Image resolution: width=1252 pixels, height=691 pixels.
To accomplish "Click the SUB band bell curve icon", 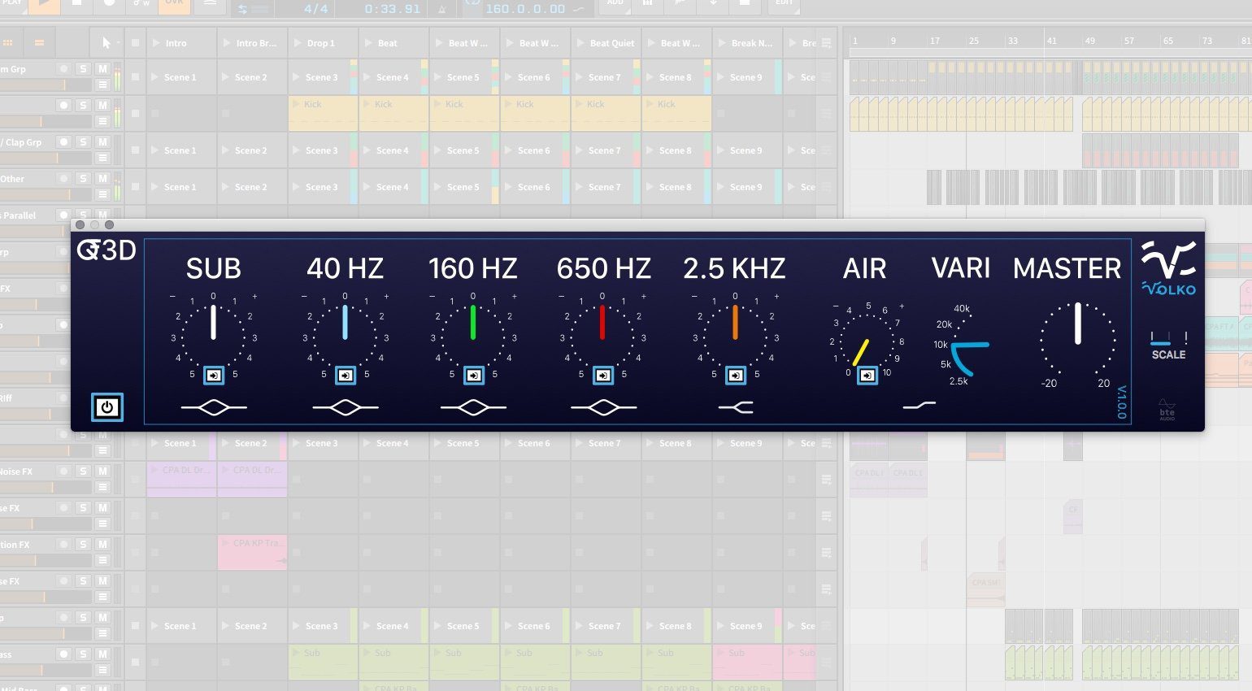I will pos(214,407).
